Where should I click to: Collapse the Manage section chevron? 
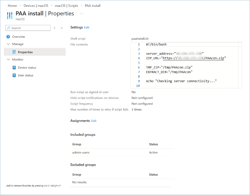tap(8, 44)
